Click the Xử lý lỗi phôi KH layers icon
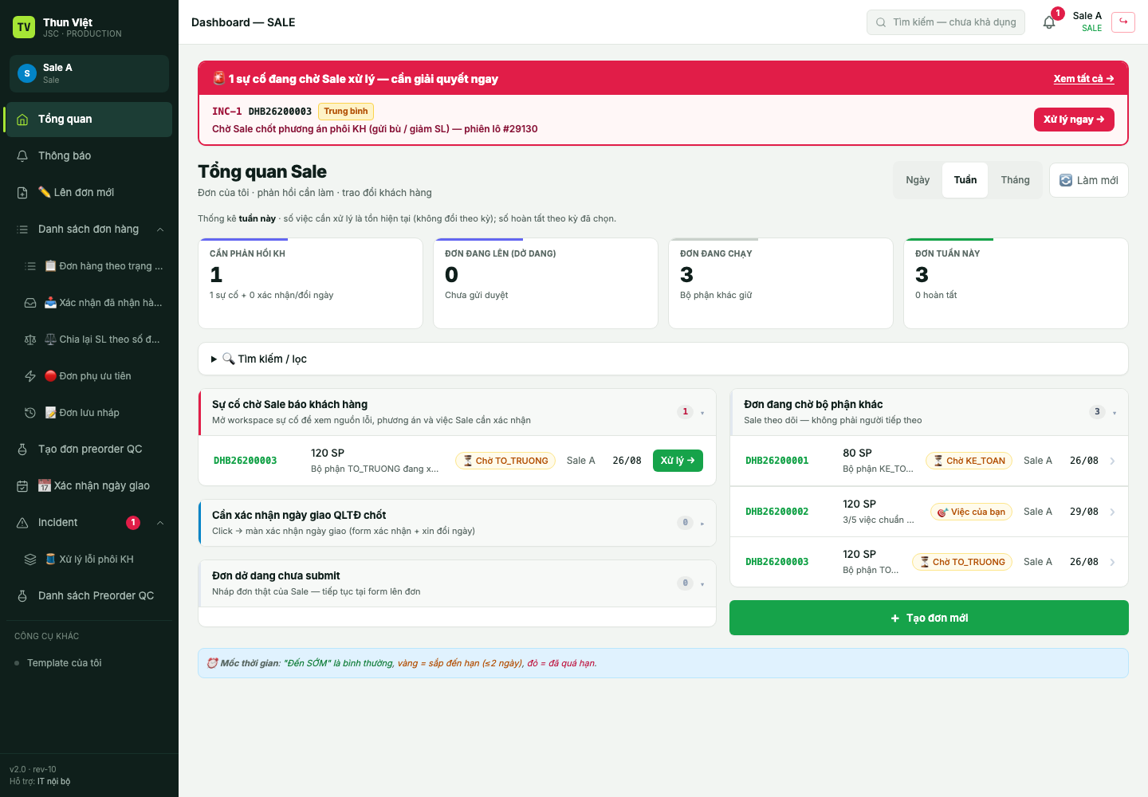 click(x=30, y=559)
